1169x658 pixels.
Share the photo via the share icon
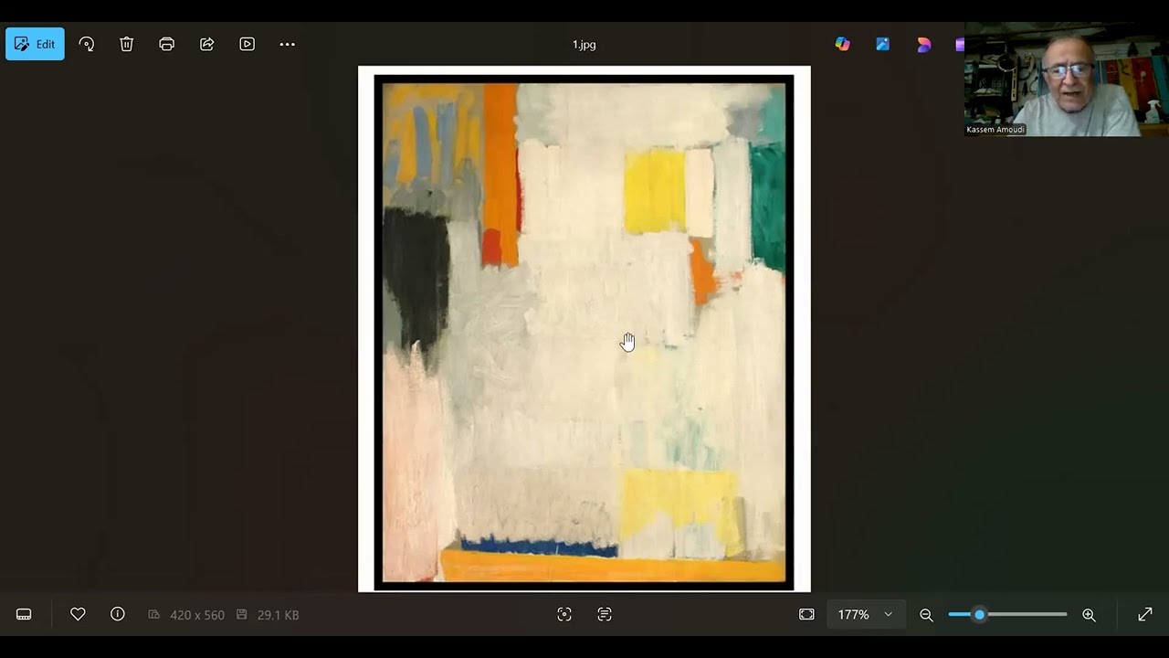tap(207, 44)
